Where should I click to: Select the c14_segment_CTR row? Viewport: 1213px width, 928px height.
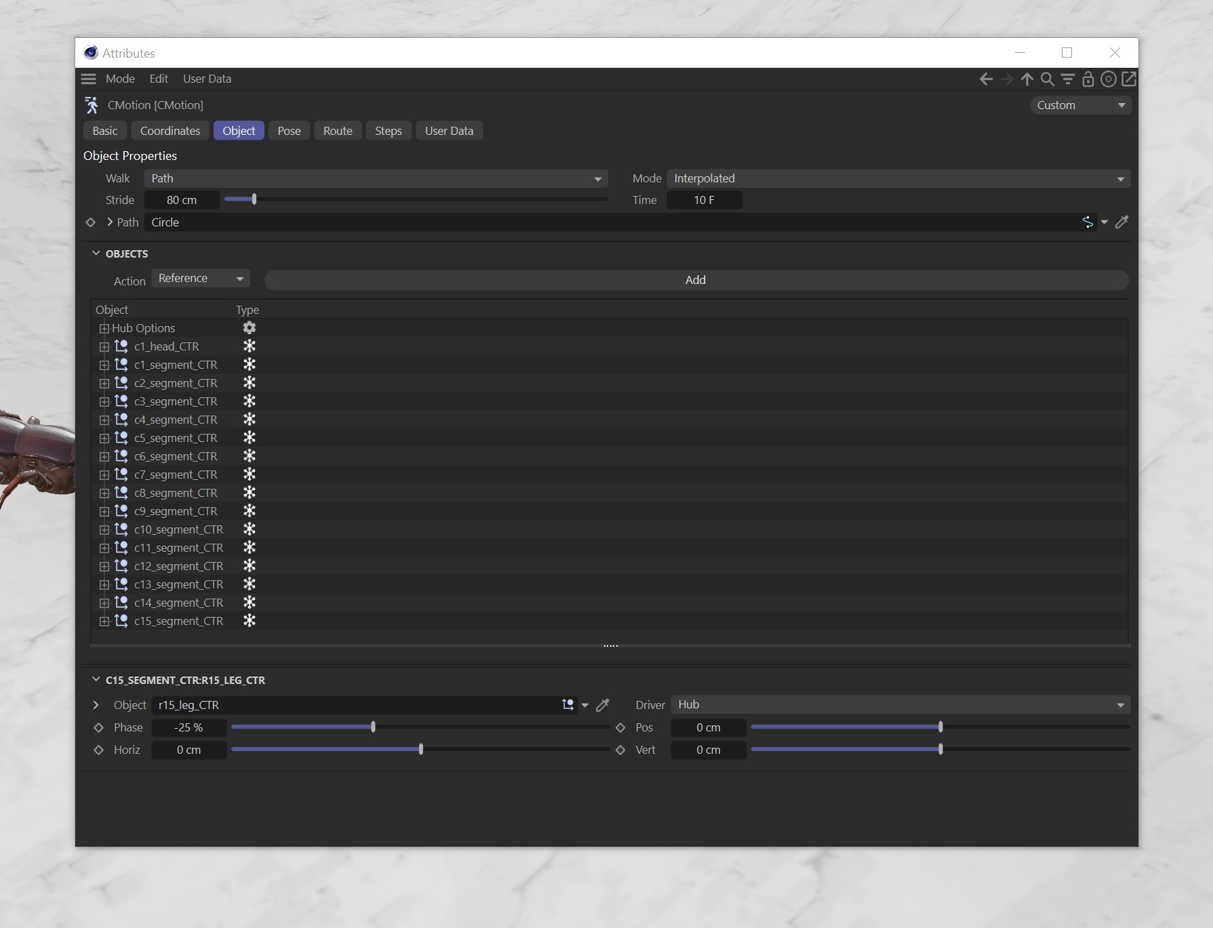tap(610, 603)
